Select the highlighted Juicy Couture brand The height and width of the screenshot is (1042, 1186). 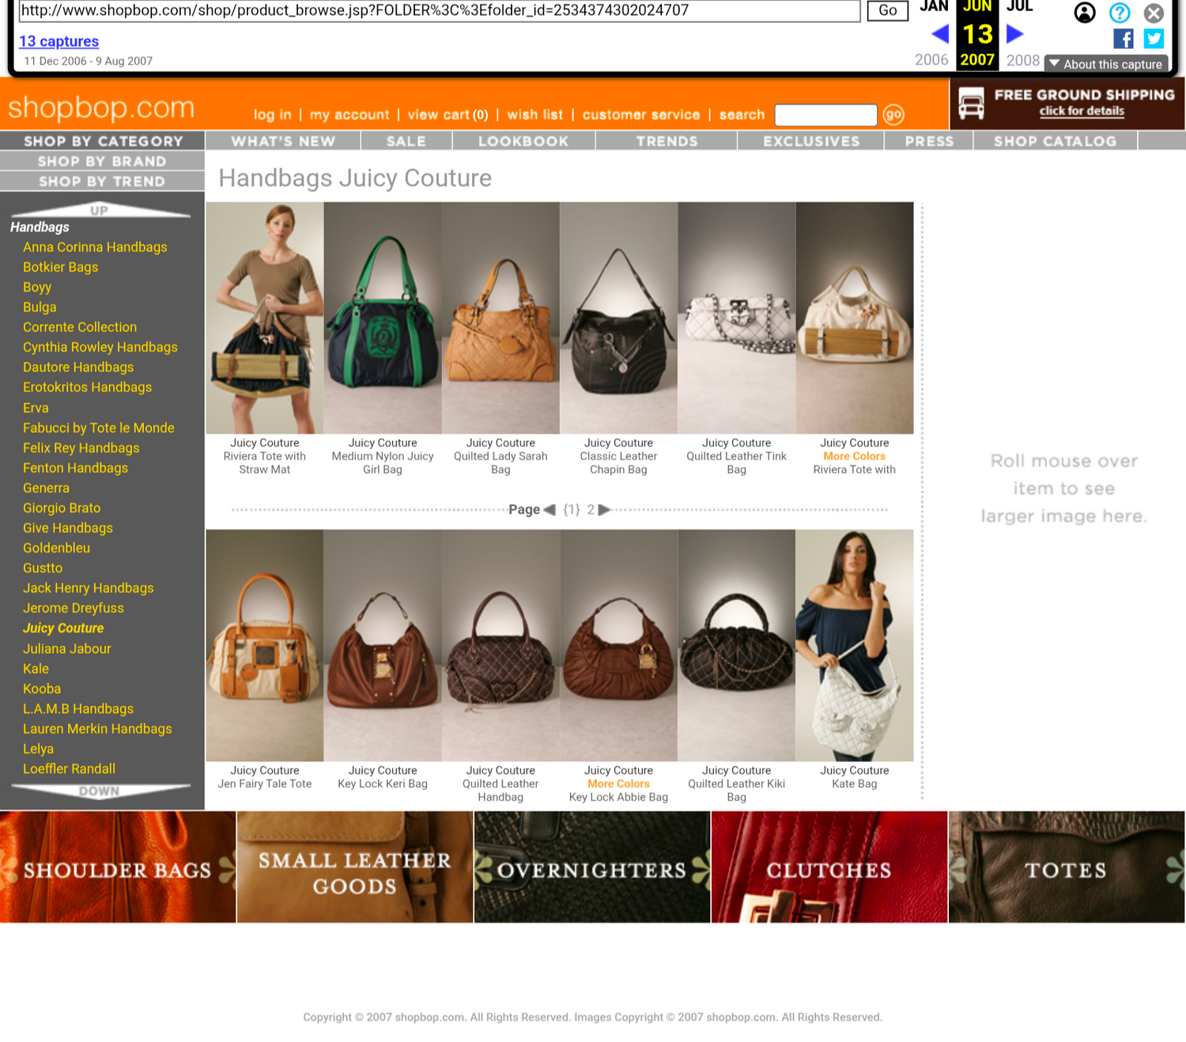(x=63, y=629)
